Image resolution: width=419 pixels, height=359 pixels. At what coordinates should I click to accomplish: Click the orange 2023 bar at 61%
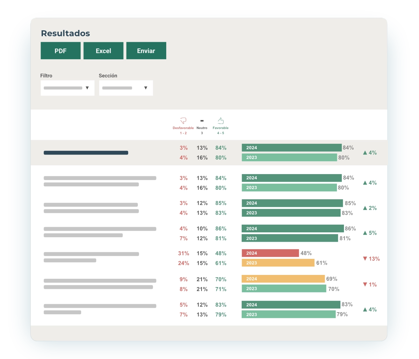278,263
